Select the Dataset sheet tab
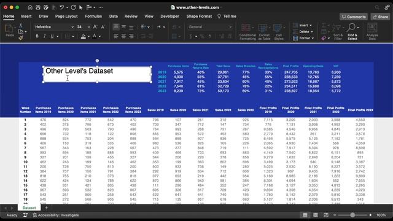Viewport: 393px width, 221px height. point(29,207)
